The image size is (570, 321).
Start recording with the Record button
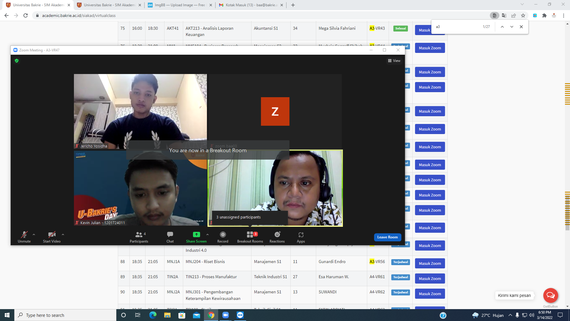click(x=223, y=237)
